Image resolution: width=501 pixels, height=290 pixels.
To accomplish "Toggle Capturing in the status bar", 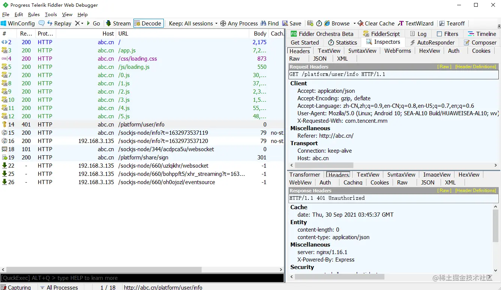I will [16, 287].
